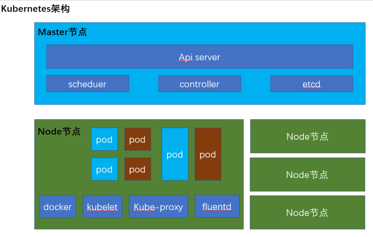Click the kubelet box

(x=102, y=206)
